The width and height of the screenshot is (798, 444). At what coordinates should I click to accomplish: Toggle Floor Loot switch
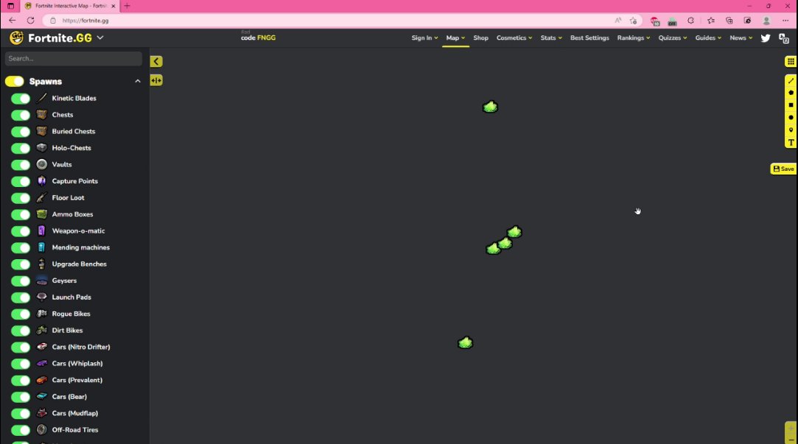click(x=21, y=198)
